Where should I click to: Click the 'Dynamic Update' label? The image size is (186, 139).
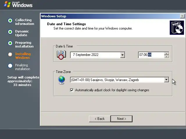point(22,33)
